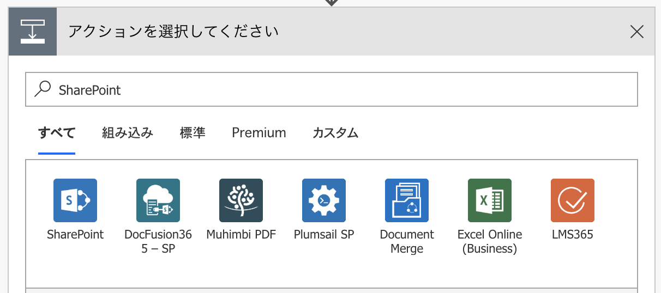The image size is (661, 293).
Task: Open the 標準 tab
Action: tap(193, 132)
